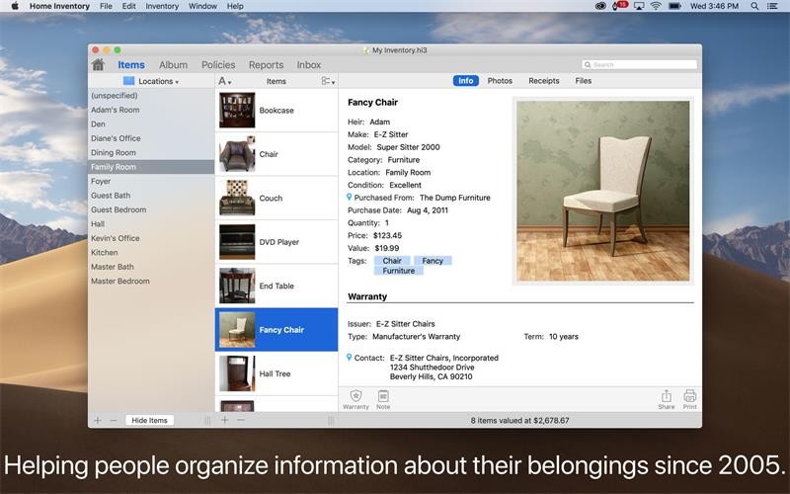Click the search magnifier icon in field
This screenshot has width=790, height=494.
587,65
